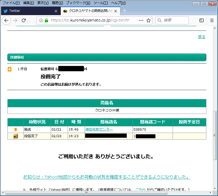This screenshot has width=218, height=196.
Task: Open the page actions ellipsis menu
Action: [x=141, y=20]
